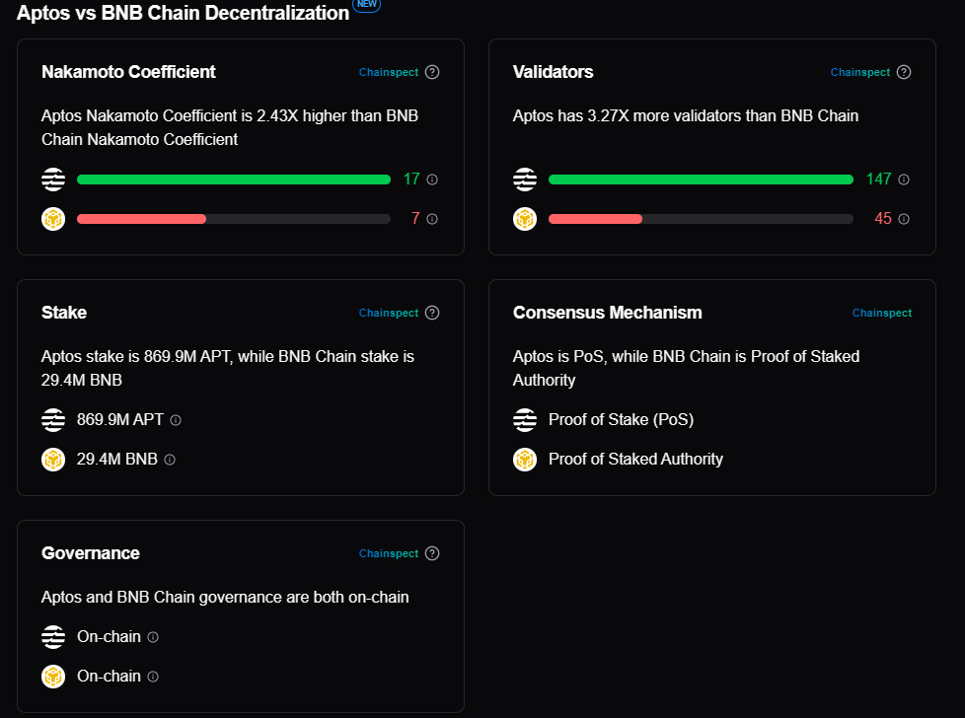
Task: Click info icon beside BNB Chain On-chain governance
Action: [153, 677]
